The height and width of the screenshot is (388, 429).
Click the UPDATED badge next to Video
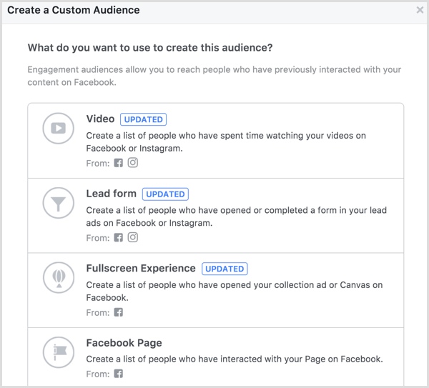coord(144,119)
